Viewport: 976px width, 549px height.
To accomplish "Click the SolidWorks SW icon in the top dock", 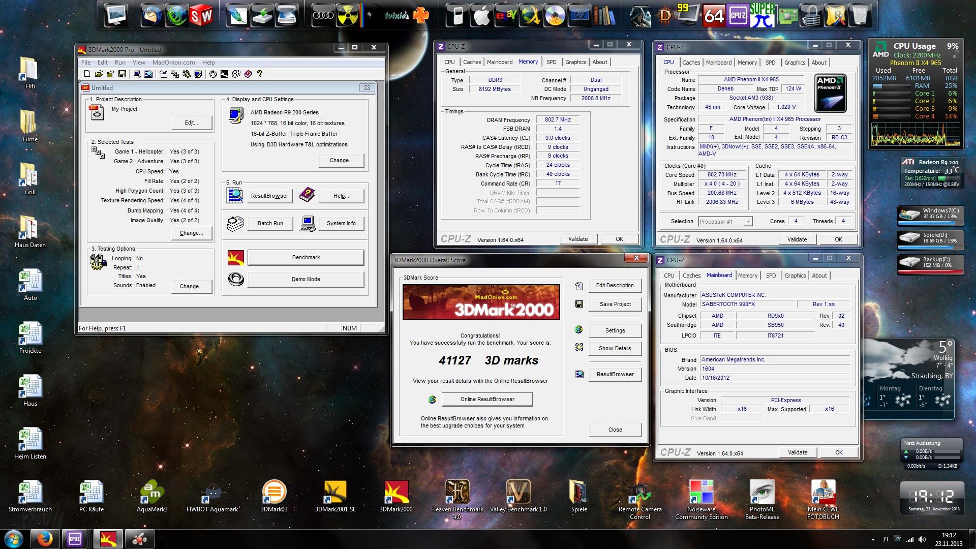I will (x=201, y=16).
